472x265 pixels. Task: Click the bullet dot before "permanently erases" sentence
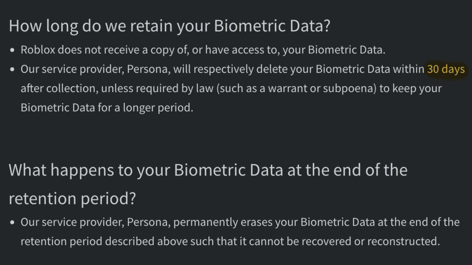pos(12,223)
